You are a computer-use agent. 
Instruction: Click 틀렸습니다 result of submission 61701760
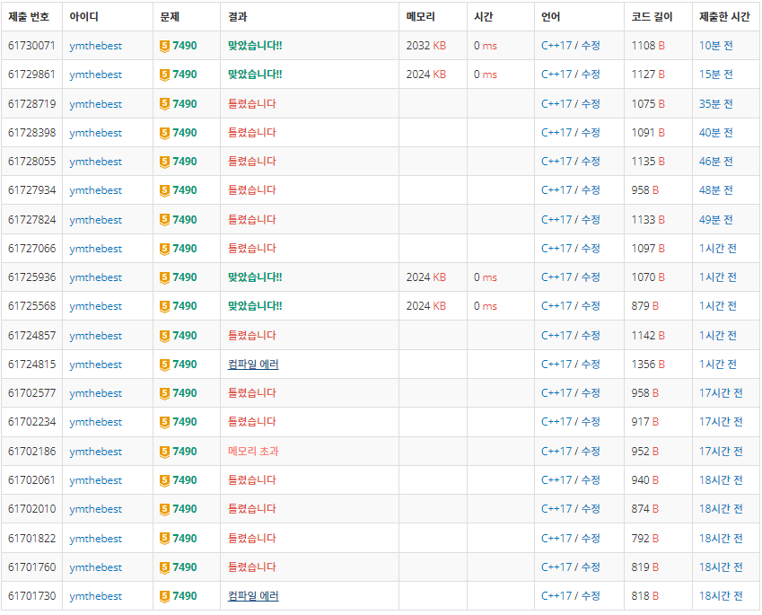[x=251, y=567]
